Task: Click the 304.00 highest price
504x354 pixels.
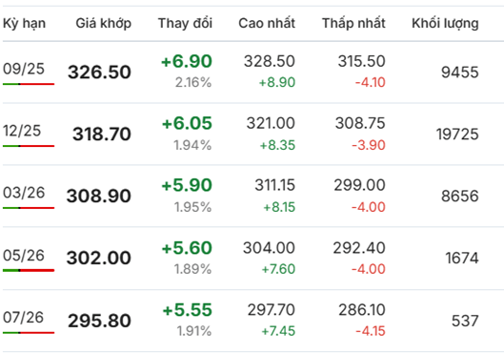Action: click(269, 248)
